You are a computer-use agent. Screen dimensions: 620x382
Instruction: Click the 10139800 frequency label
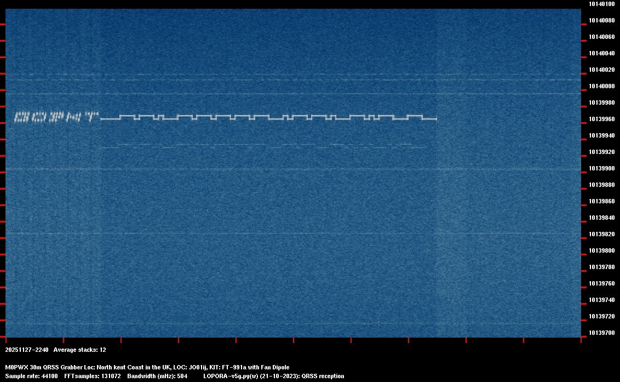tap(601, 249)
